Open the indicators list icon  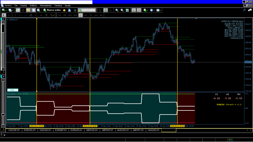145,10
